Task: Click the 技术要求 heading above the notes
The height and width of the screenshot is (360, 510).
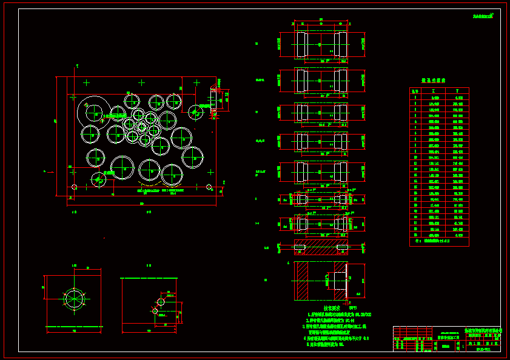Action: click(x=332, y=308)
